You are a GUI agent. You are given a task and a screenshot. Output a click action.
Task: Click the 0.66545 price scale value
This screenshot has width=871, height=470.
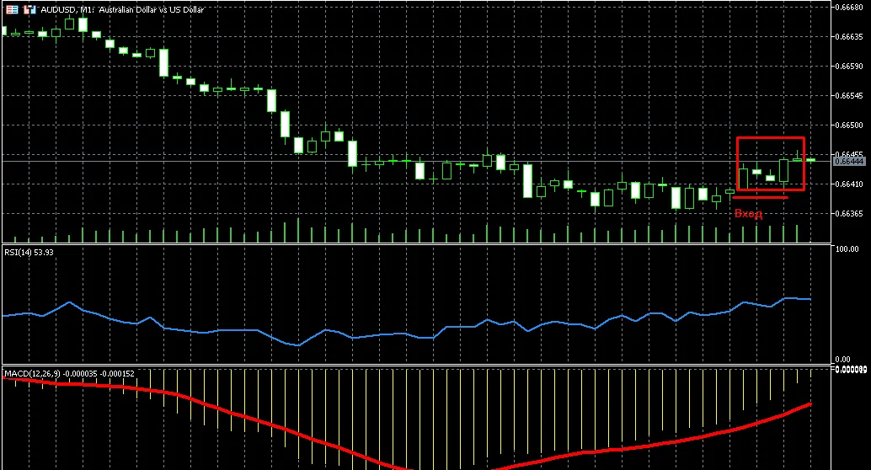coord(849,95)
